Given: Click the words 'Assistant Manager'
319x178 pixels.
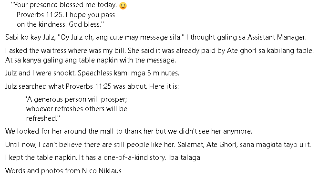Looking at the screenshot, I should click(277, 37).
